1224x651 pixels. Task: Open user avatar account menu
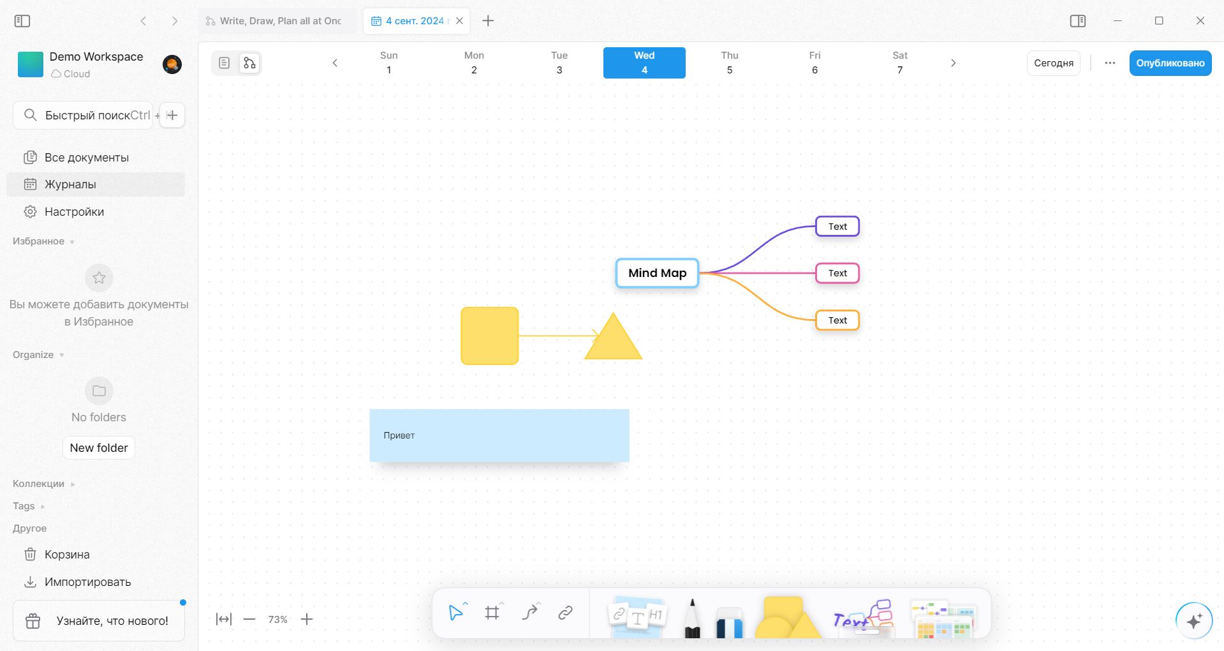[x=172, y=64]
